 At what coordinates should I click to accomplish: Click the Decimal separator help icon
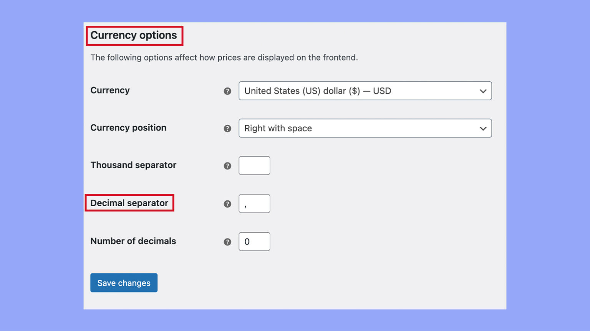227,204
